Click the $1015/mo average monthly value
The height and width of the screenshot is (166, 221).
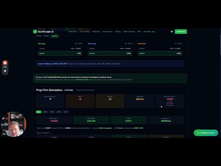click(166, 121)
